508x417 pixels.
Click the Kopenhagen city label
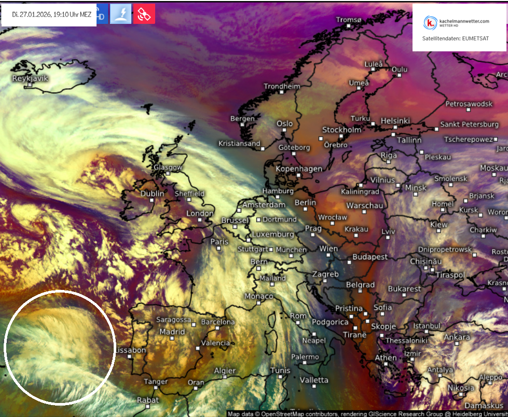click(x=299, y=169)
